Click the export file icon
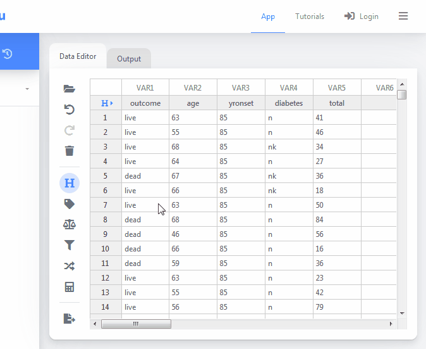This screenshot has width=426, height=349. coord(70,319)
